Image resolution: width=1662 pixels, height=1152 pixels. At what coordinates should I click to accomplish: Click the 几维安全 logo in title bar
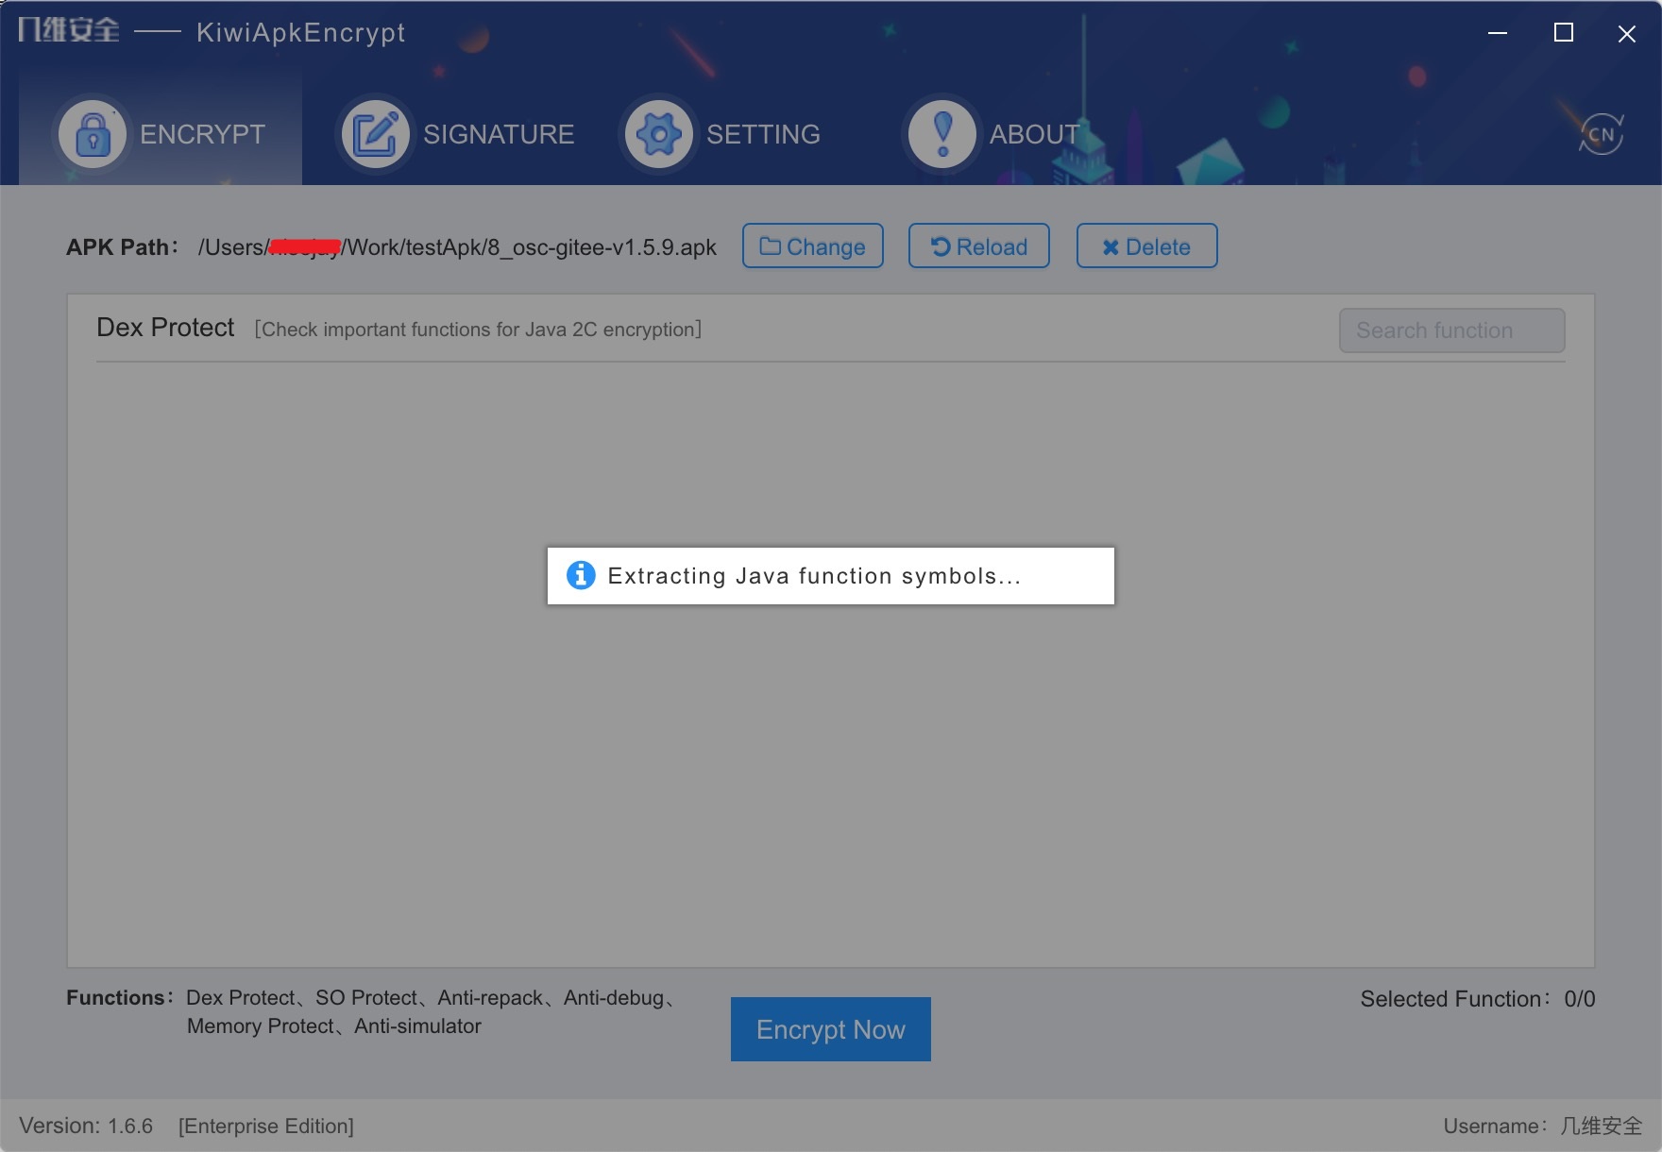pyautogui.click(x=69, y=30)
